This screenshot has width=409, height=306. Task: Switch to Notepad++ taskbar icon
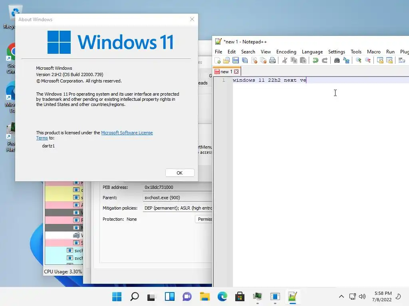[x=292, y=296]
